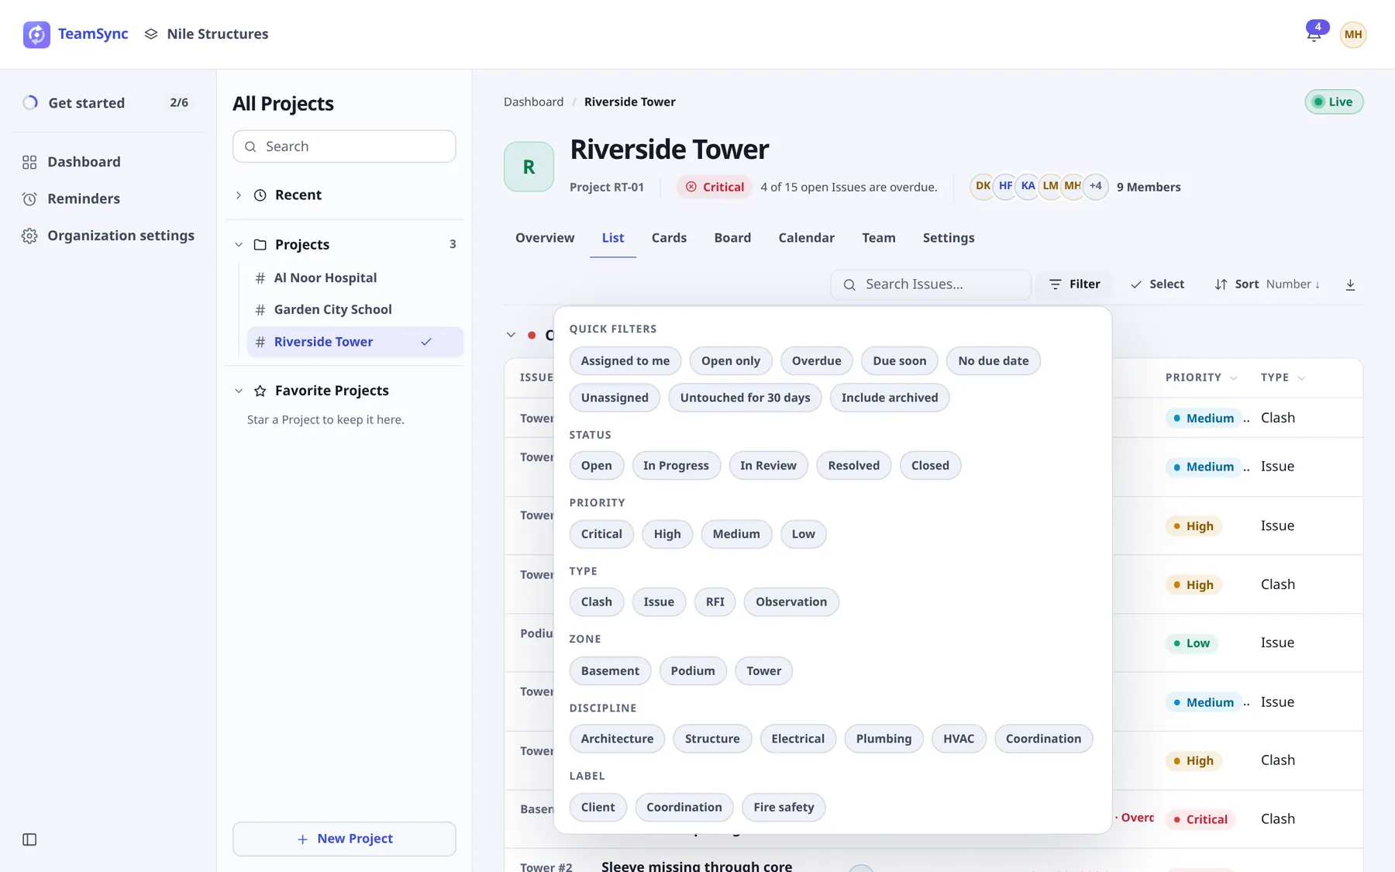Click the download export icon

pos(1350,284)
